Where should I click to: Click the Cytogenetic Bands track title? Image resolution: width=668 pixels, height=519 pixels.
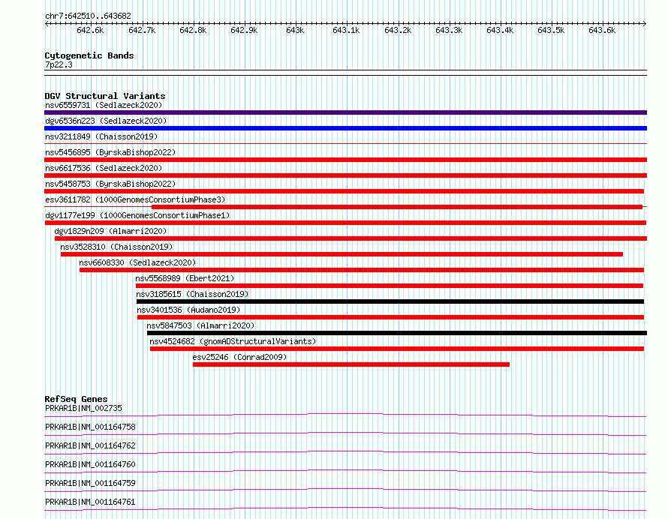pos(89,55)
